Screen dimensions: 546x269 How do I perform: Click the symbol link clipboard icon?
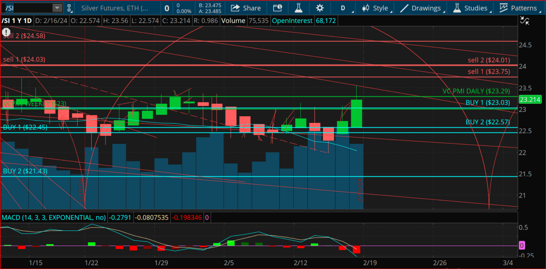69,8
